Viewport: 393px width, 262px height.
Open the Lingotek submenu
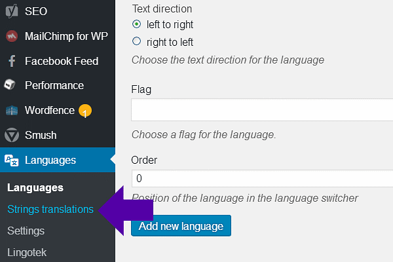(x=27, y=252)
